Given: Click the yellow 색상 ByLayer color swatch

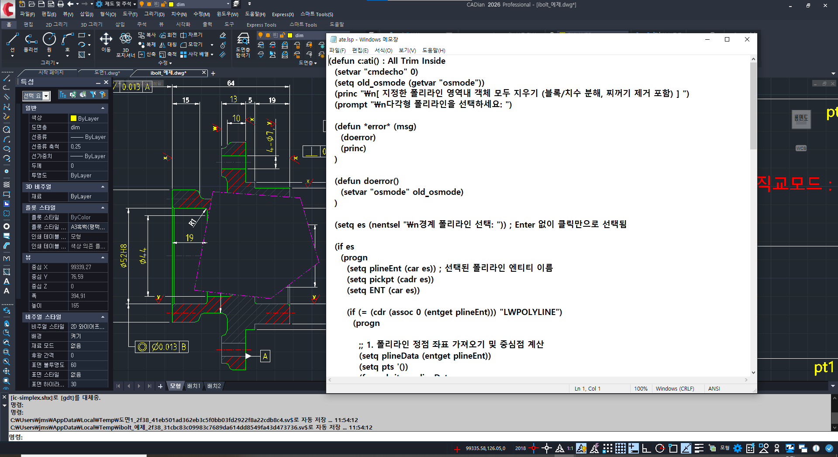Looking at the screenshot, I should click(73, 118).
